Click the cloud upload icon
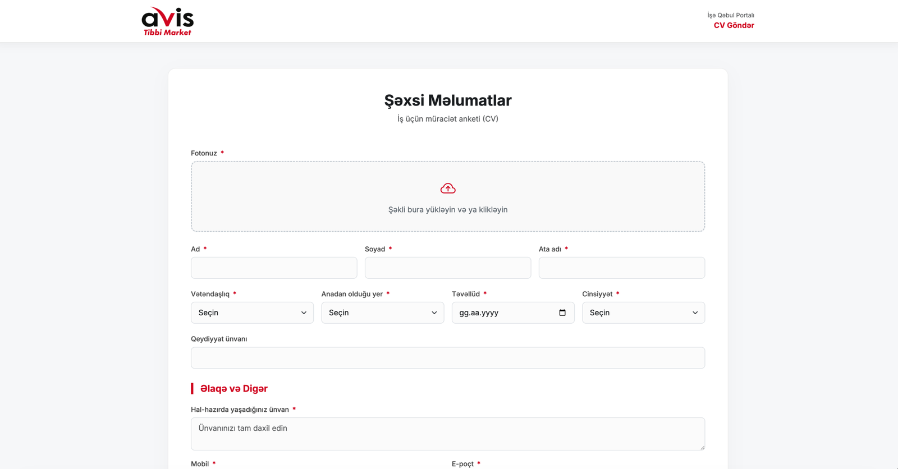Screen dimensions: 898x469 click(448, 188)
